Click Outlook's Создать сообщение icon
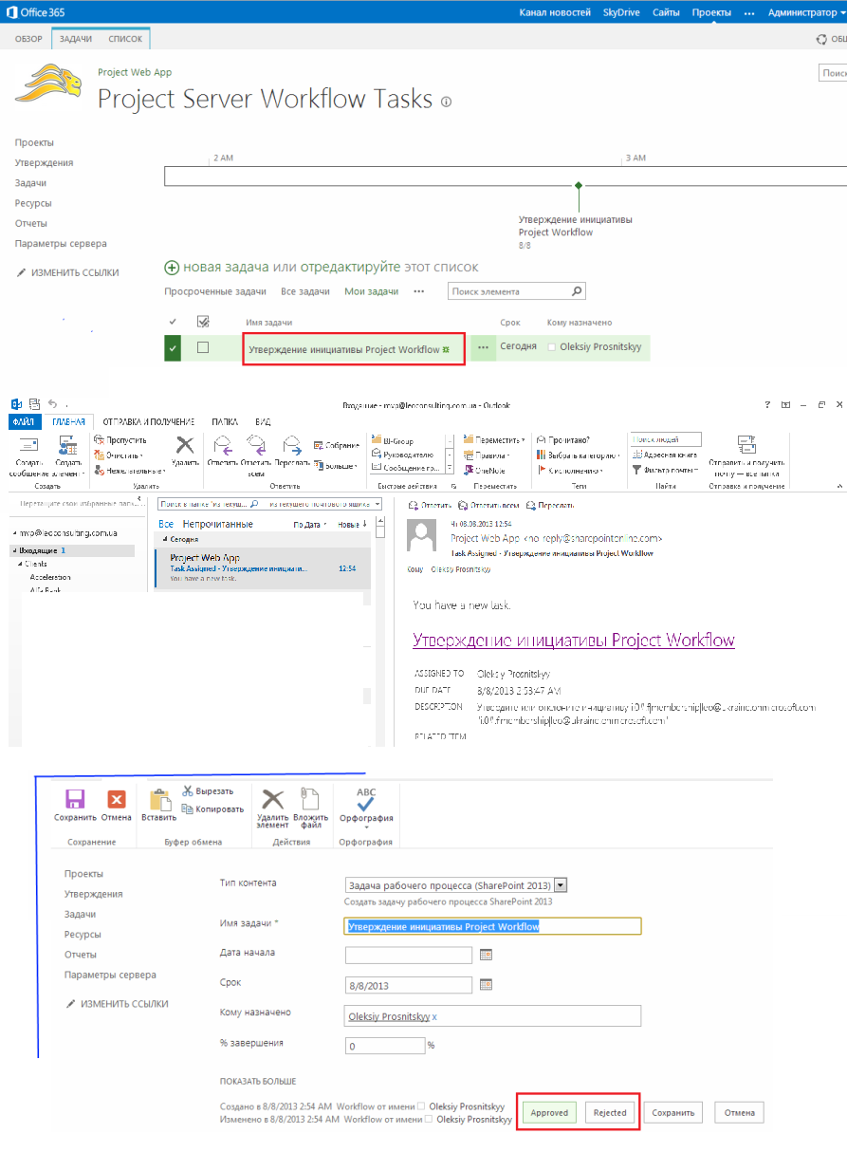 tap(28, 445)
